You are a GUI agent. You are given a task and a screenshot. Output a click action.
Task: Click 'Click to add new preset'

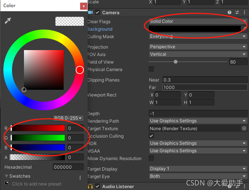pyautogui.click(x=37, y=184)
